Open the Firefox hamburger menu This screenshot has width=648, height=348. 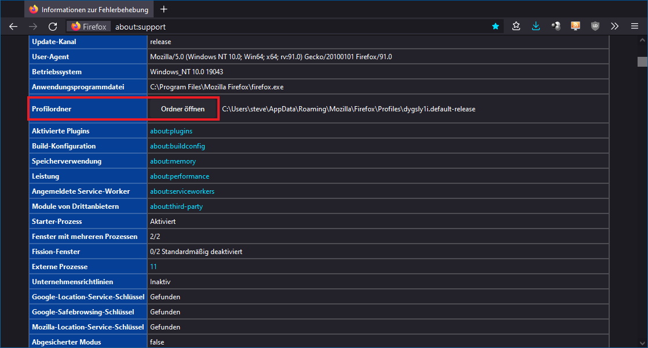point(634,26)
